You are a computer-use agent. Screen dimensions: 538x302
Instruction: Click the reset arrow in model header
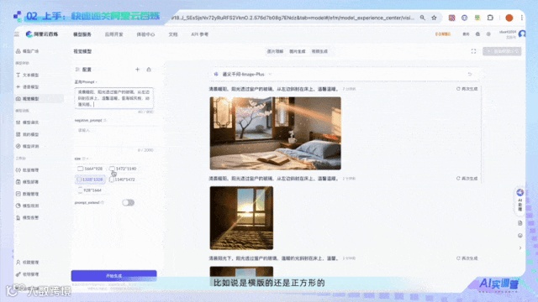[x=470, y=74]
